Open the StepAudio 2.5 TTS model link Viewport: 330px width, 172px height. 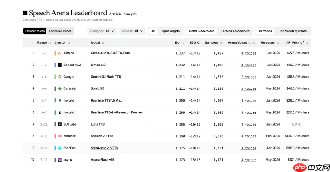pos(104,148)
